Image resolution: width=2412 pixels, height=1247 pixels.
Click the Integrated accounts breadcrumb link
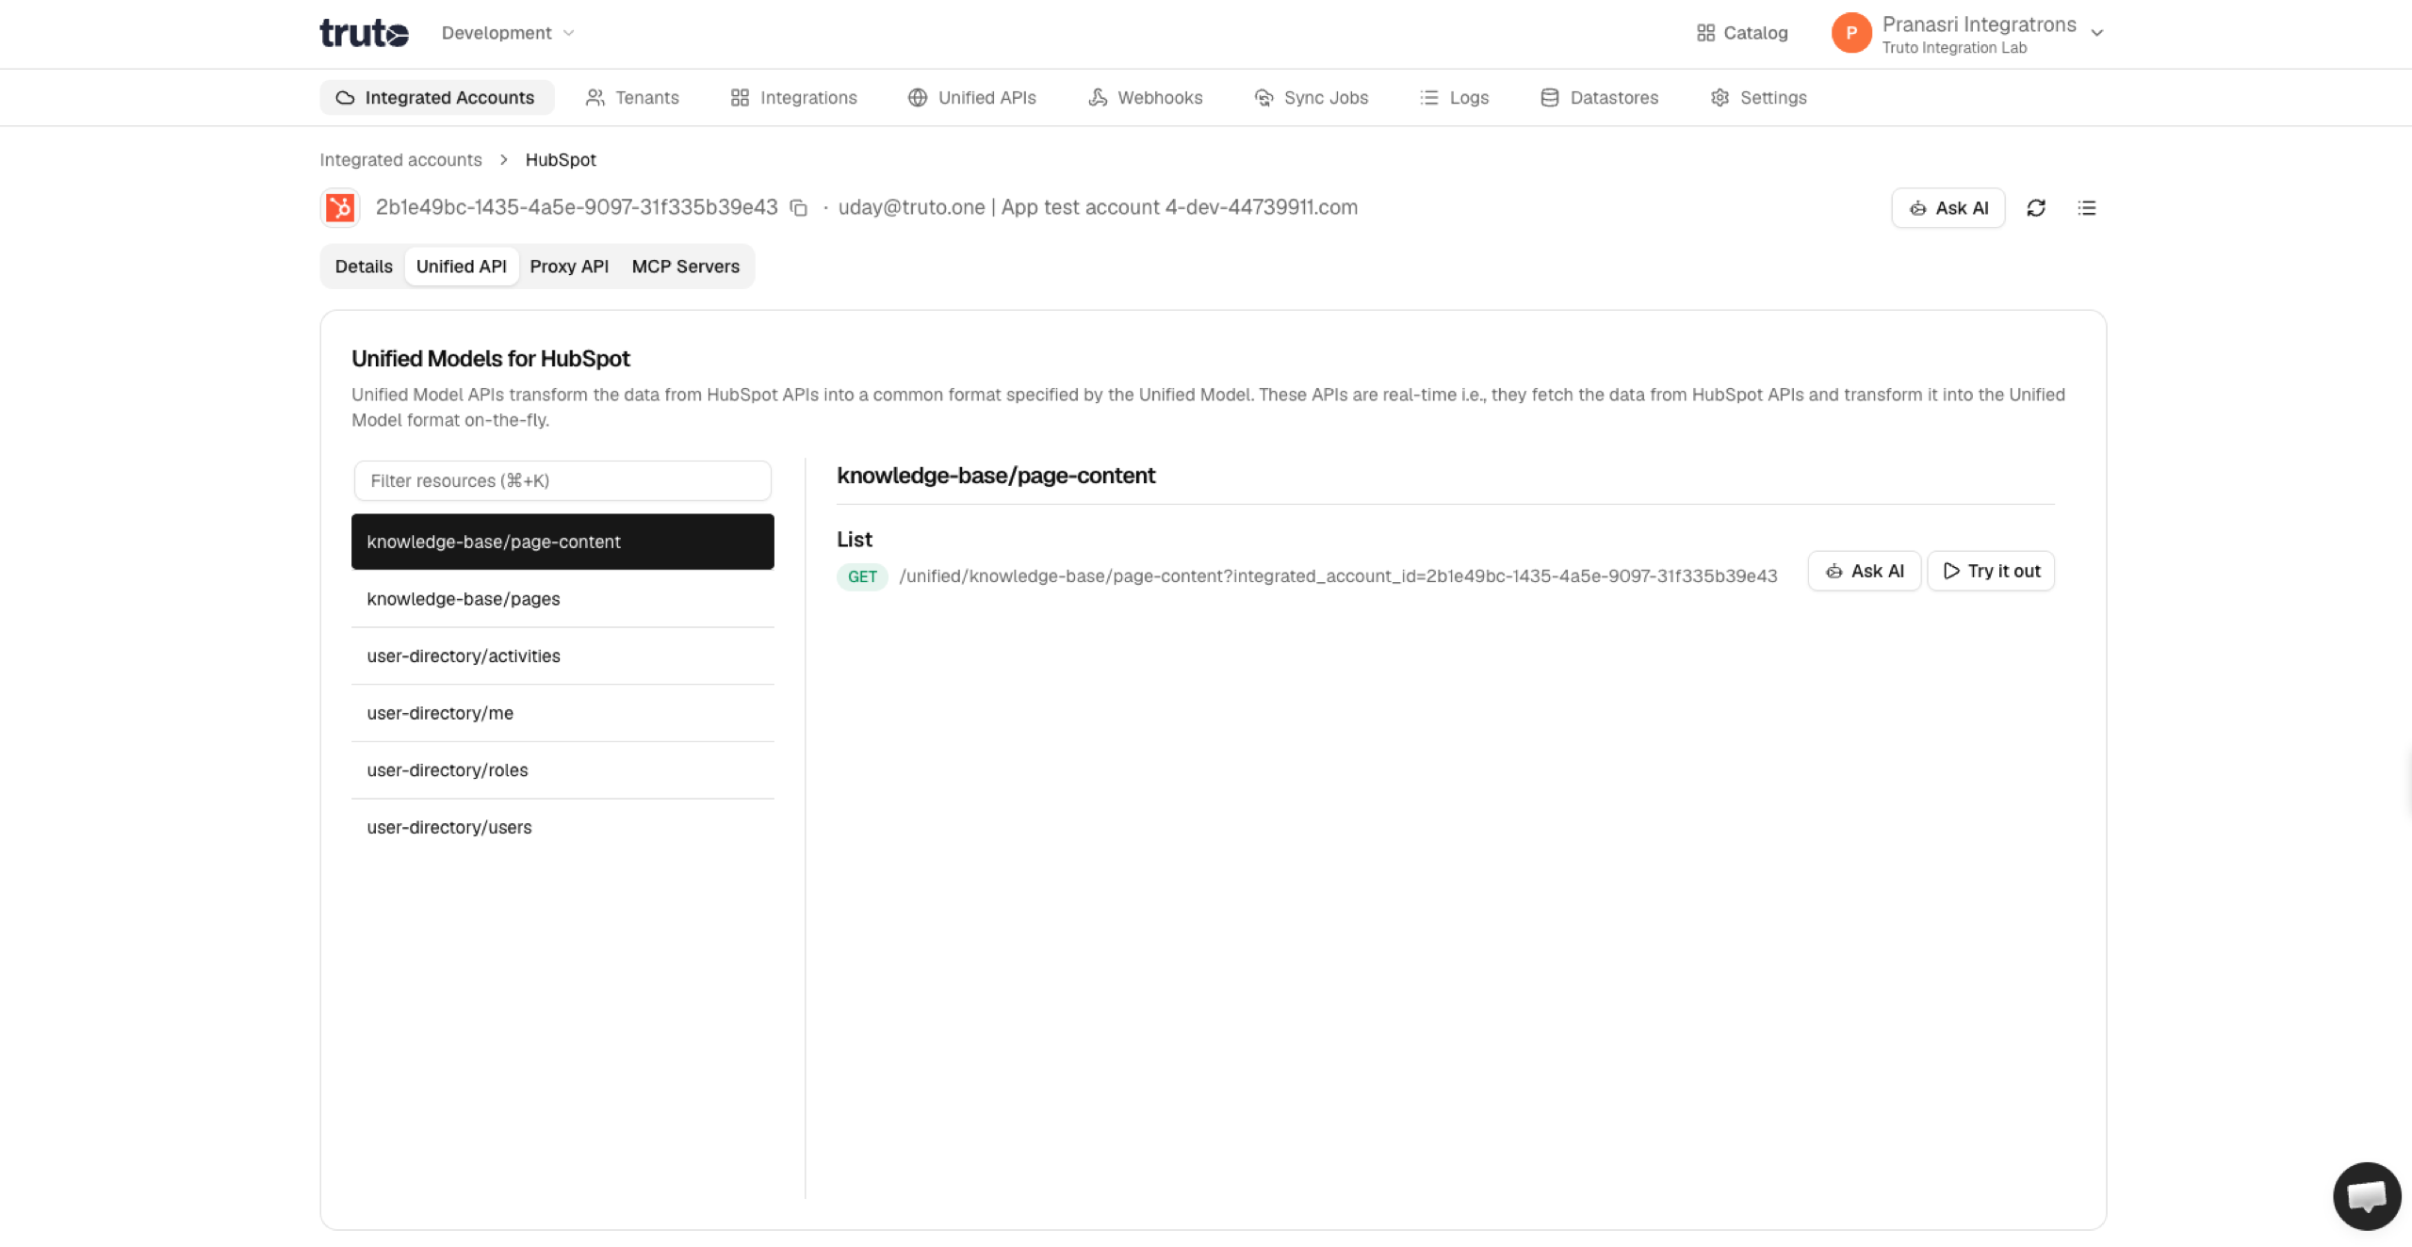pos(400,159)
